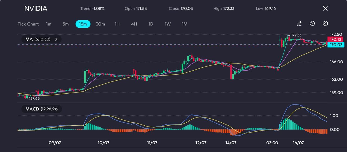Close the NVIDIA chart panel
This screenshot has height=152, width=347.
pos(325,8)
